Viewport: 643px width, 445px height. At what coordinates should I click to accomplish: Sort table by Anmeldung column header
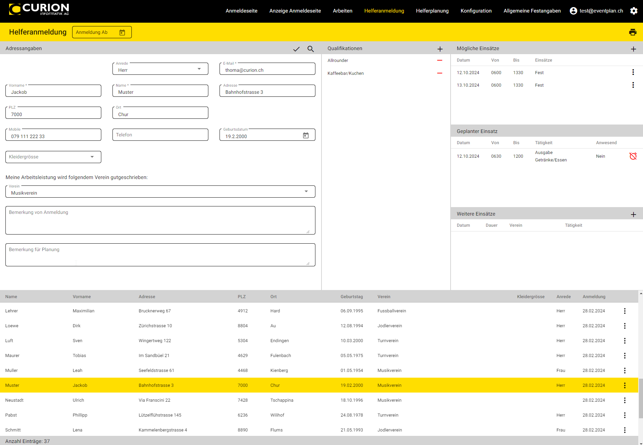594,297
